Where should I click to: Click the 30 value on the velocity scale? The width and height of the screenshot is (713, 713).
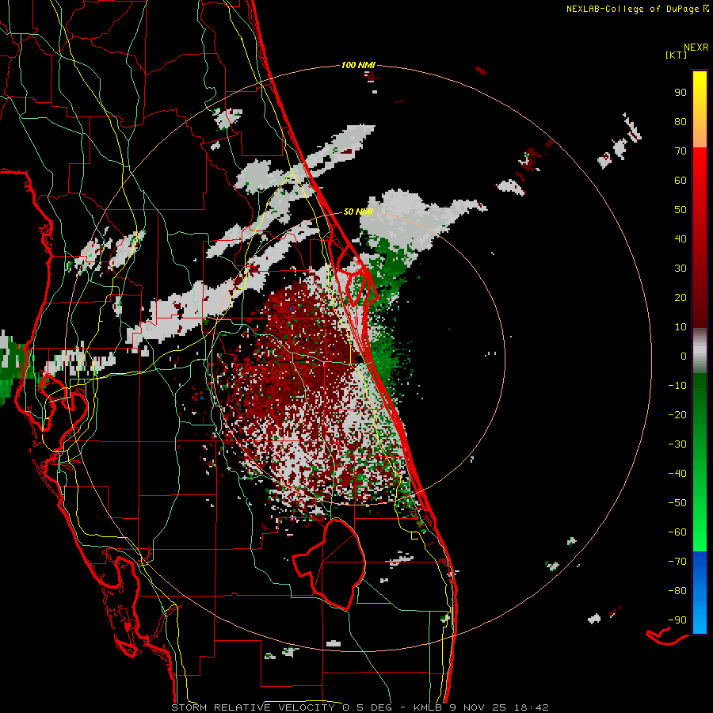(681, 269)
